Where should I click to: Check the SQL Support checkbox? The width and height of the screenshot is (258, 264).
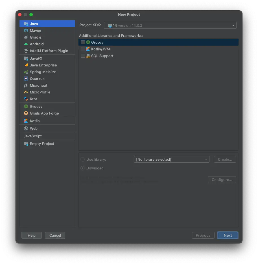pos(83,56)
